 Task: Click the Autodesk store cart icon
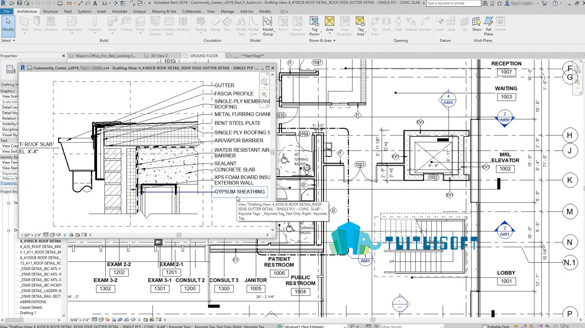click(x=544, y=3)
